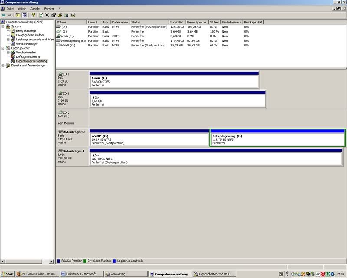
Task: Click the back arrow toolbar icon
Action: [x=3, y=15]
